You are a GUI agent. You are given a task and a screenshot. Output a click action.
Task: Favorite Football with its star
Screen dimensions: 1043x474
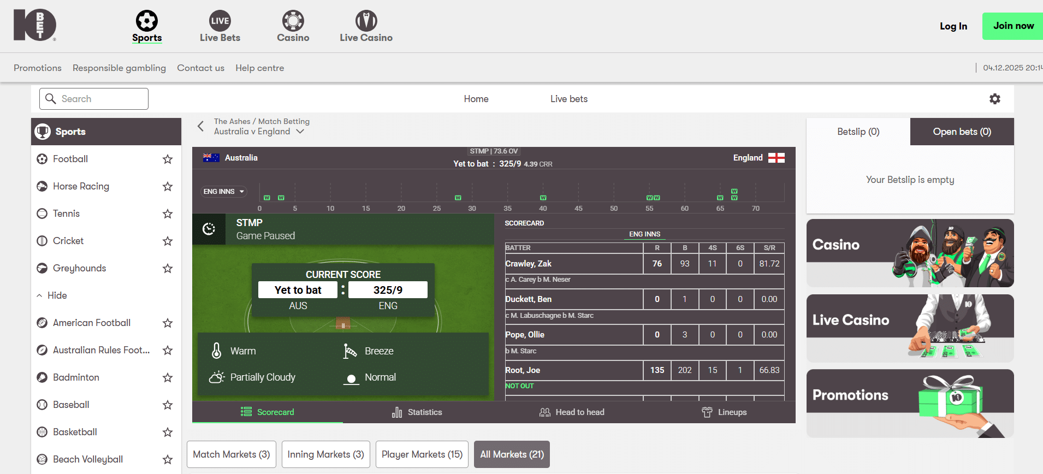click(168, 159)
